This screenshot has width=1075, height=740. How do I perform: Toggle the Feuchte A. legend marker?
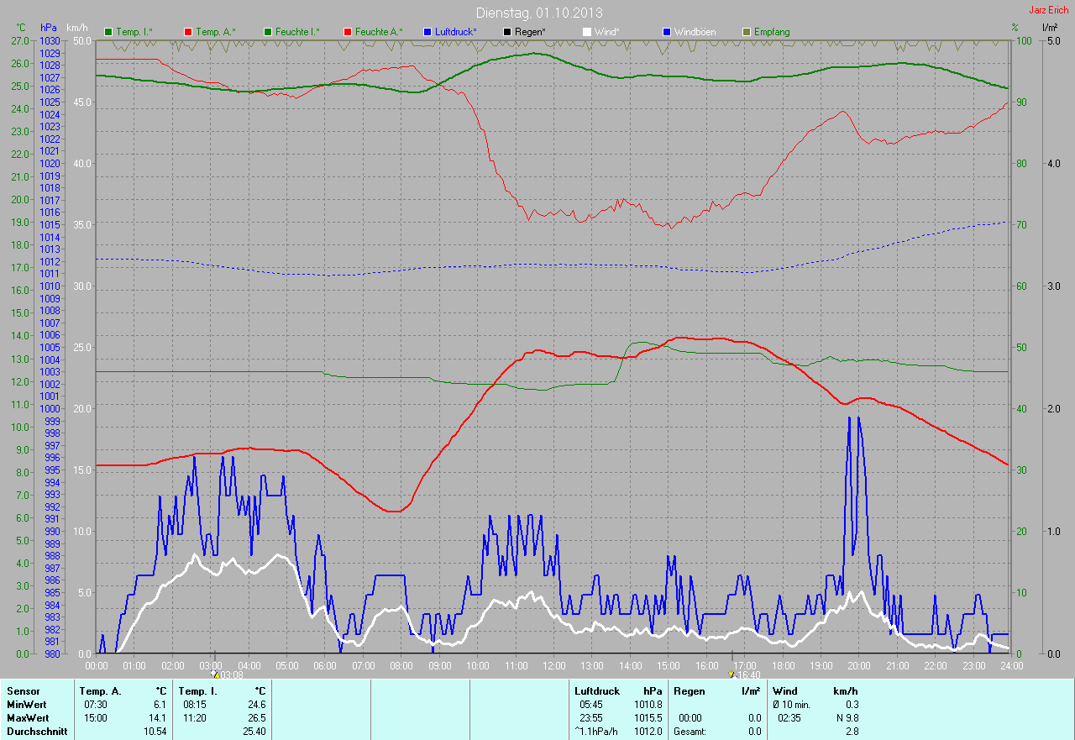pyautogui.click(x=348, y=32)
